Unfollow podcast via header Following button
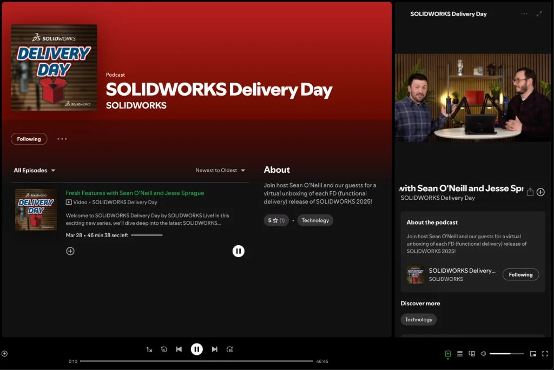The height and width of the screenshot is (370, 554). click(29, 139)
